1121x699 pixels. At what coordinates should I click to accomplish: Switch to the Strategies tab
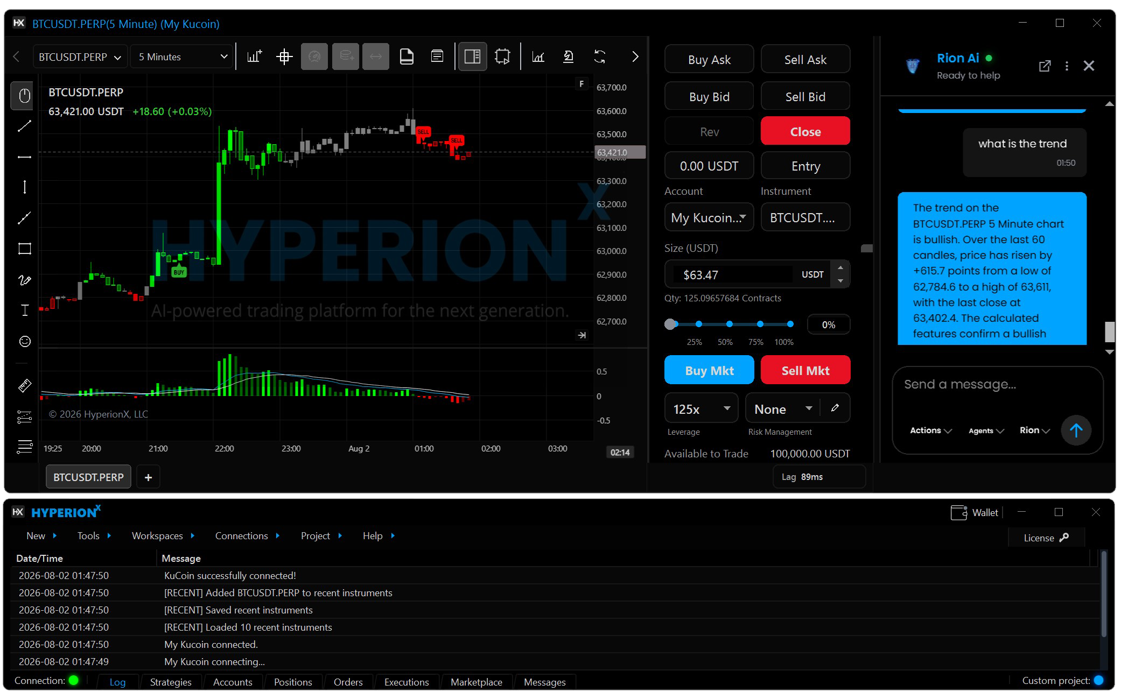click(x=171, y=682)
